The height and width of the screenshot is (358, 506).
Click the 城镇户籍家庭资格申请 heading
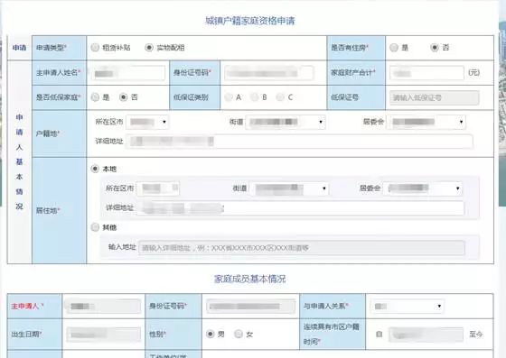[250, 21]
